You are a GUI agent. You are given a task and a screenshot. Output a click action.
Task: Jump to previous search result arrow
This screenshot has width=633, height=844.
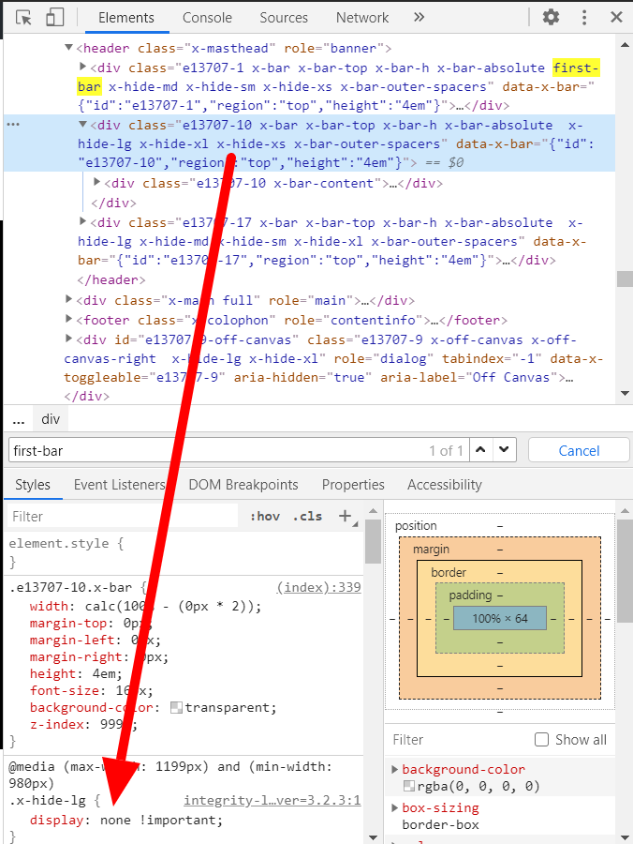click(x=481, y=450)
